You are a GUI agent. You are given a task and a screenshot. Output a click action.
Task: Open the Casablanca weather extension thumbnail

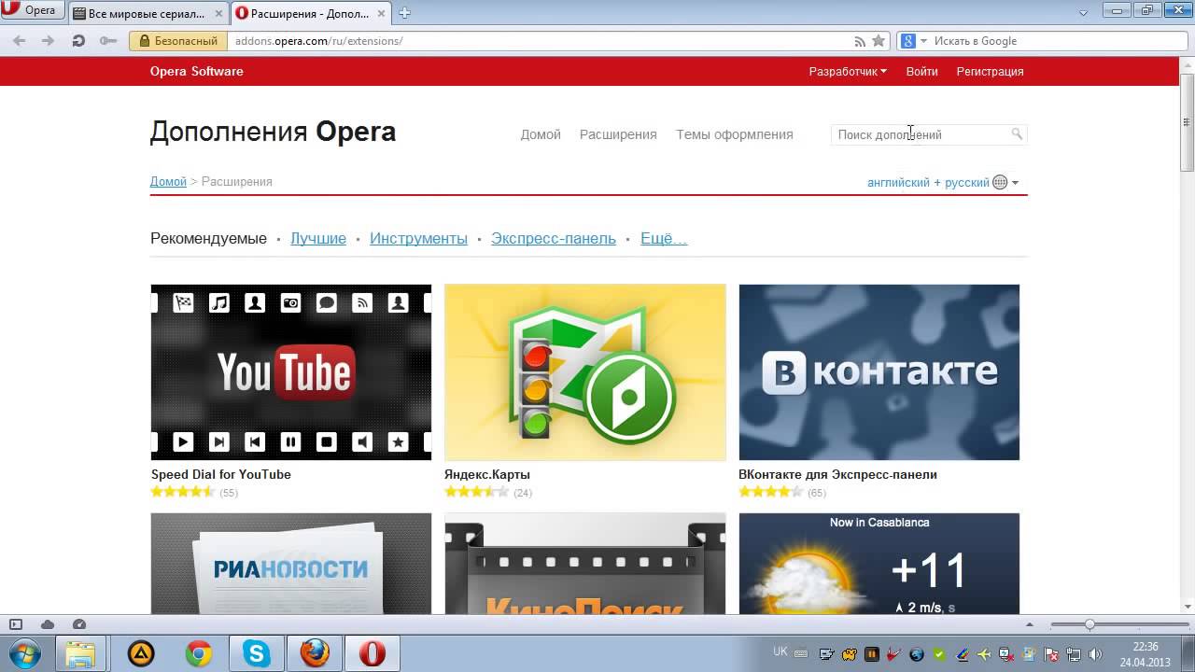879,564
